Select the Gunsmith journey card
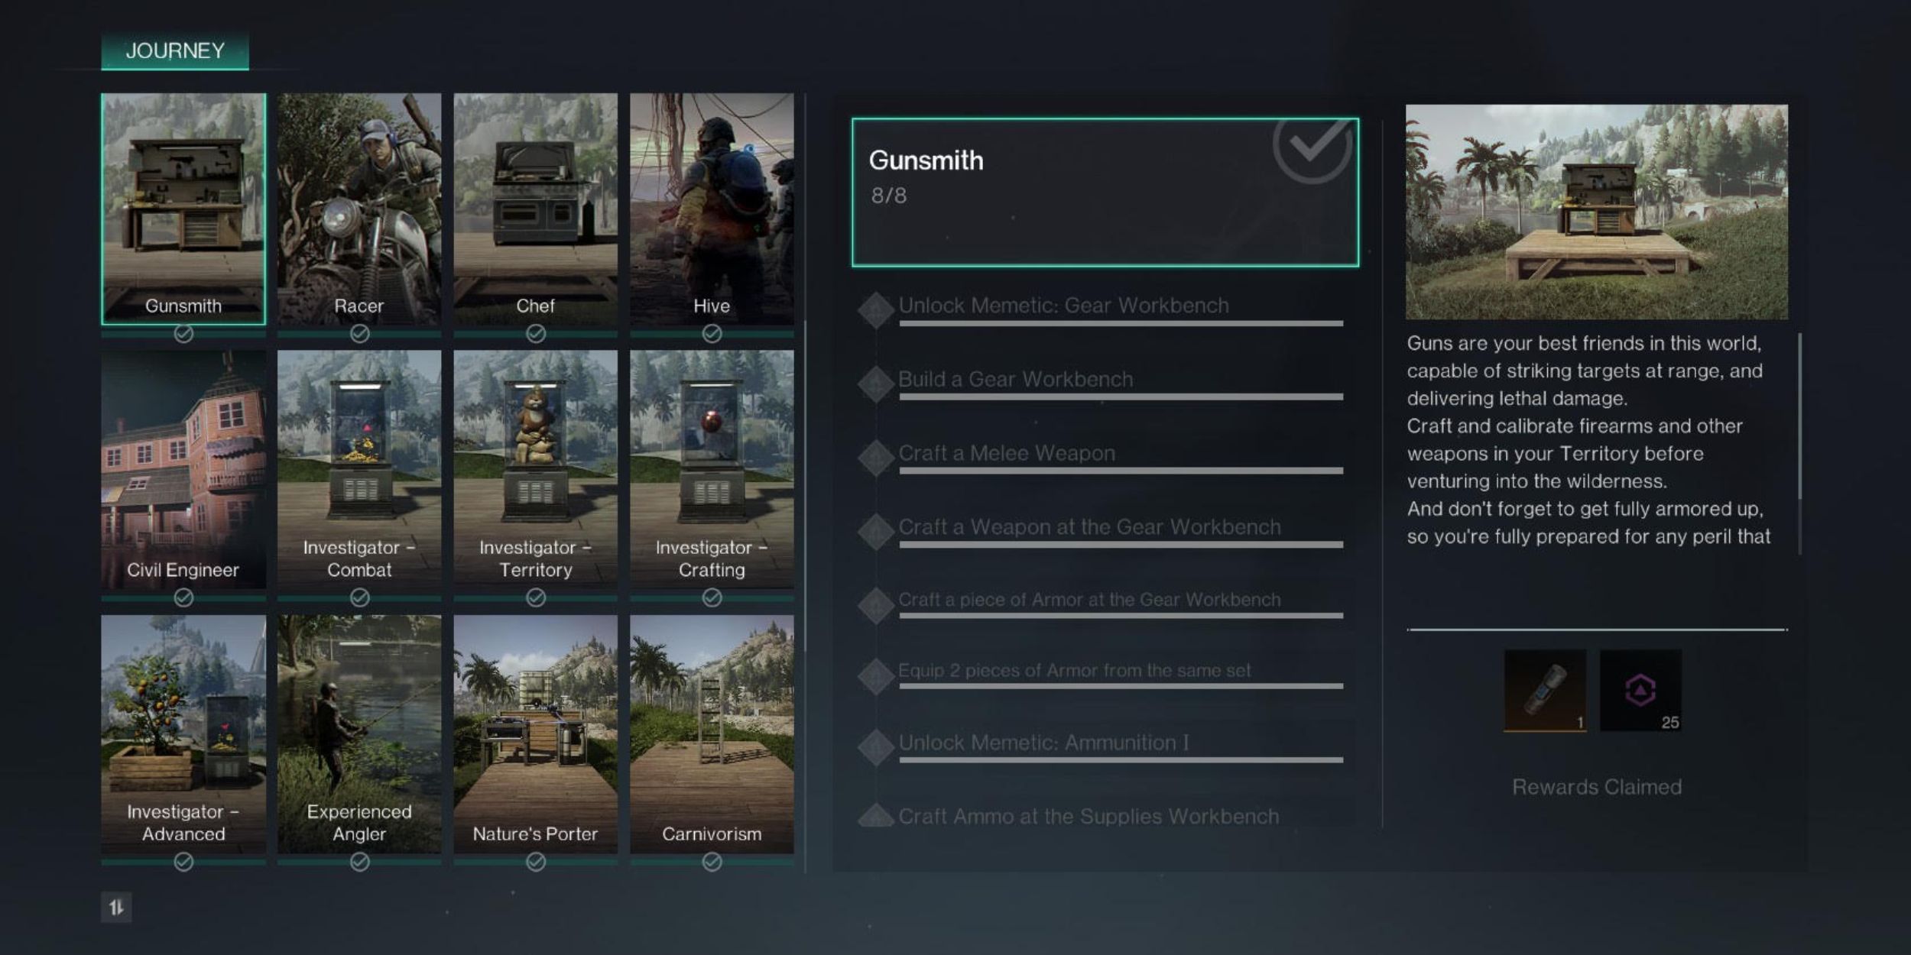Viewport: 1911px width, 955px height. pyautogui.click(x=183, y=209)
